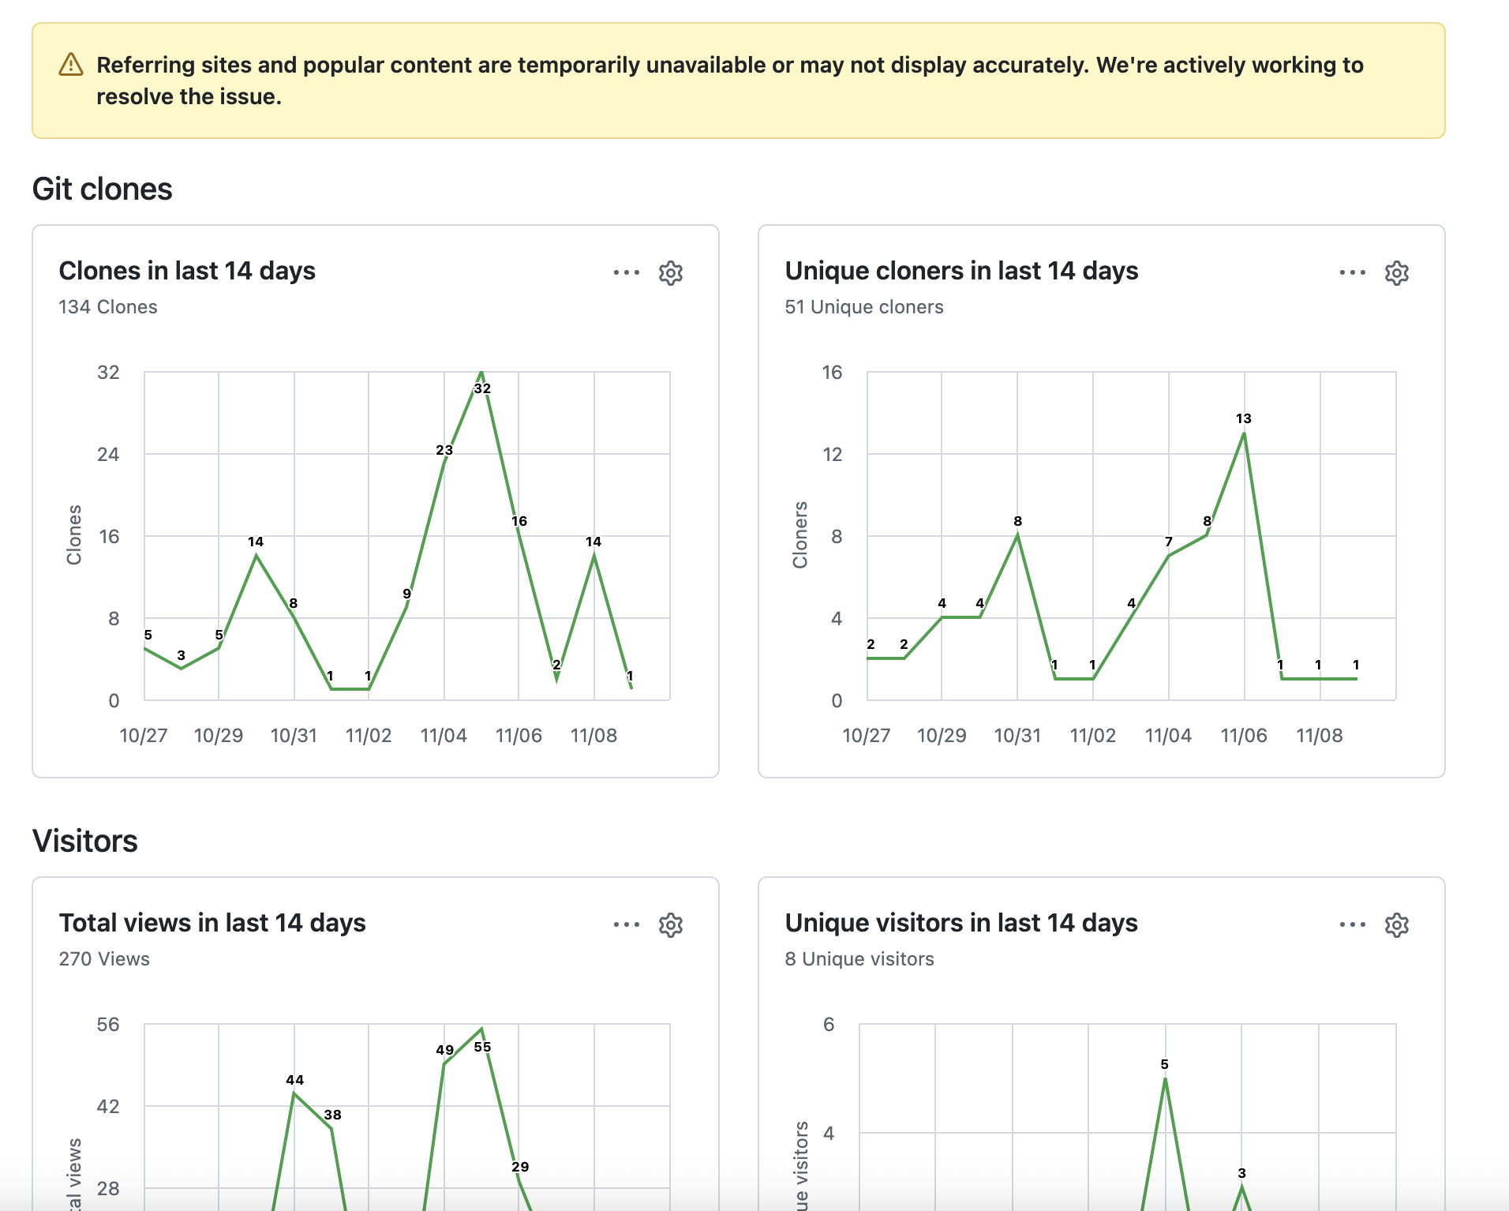The height and width of the screenshot is (1211, 1509).
Task: Click the warning triangle icon in banner
Action: tap(71, 65)
